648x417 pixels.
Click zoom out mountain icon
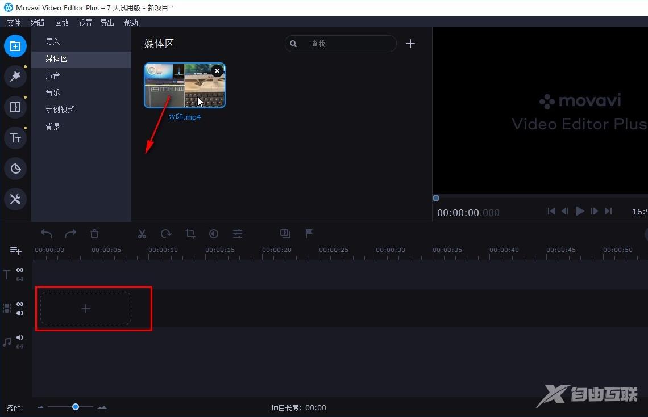pos(40,407)
